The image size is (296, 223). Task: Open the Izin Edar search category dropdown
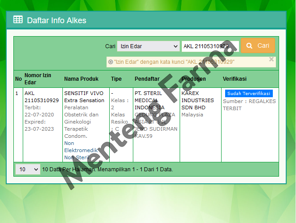click(148, 46)
